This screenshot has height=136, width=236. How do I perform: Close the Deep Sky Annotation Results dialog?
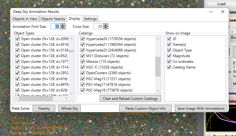223,12
